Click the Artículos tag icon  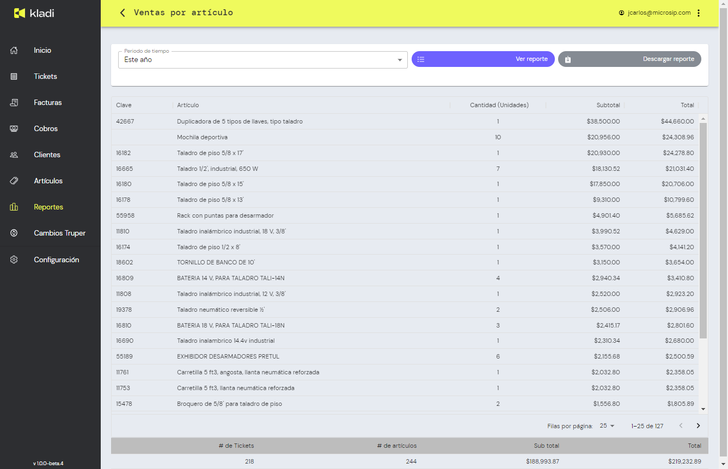click(x=14, y=181)
